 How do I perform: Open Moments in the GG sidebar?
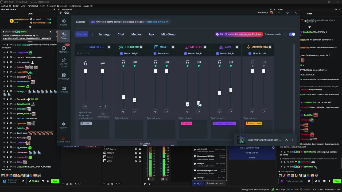[x=64, y=49]
